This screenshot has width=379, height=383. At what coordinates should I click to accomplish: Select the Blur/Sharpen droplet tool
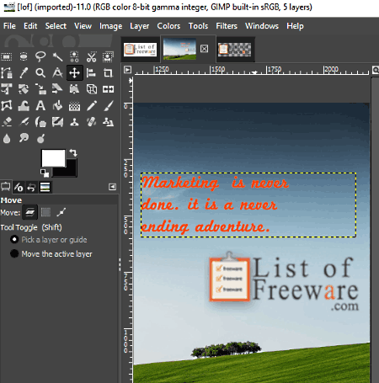coord(7,138)
